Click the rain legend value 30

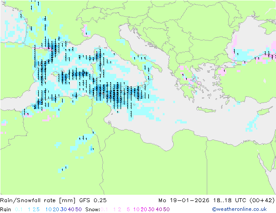(64, 210)
